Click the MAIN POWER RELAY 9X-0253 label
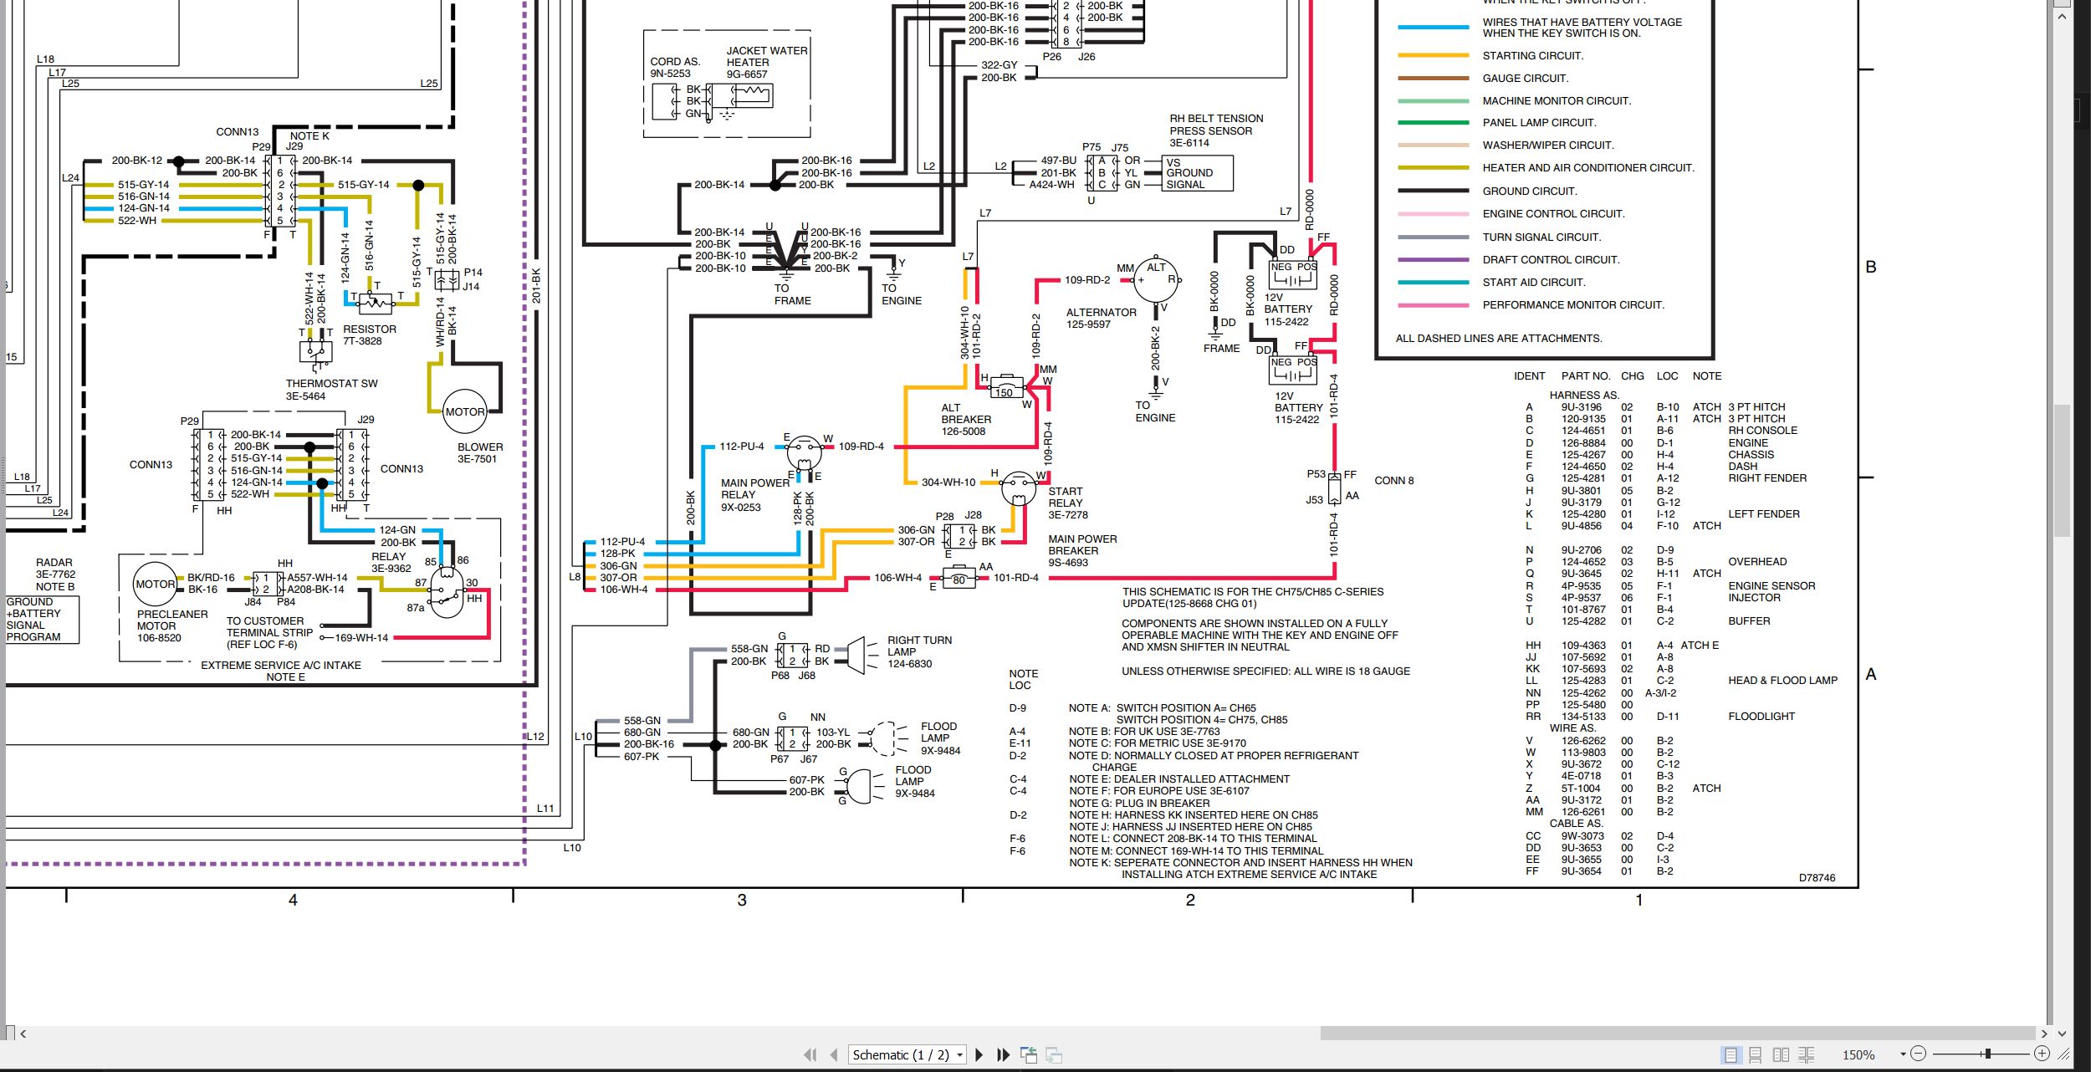This screenshot has width=2091, height=1072. pyautogui.click(x=754, y=495)
